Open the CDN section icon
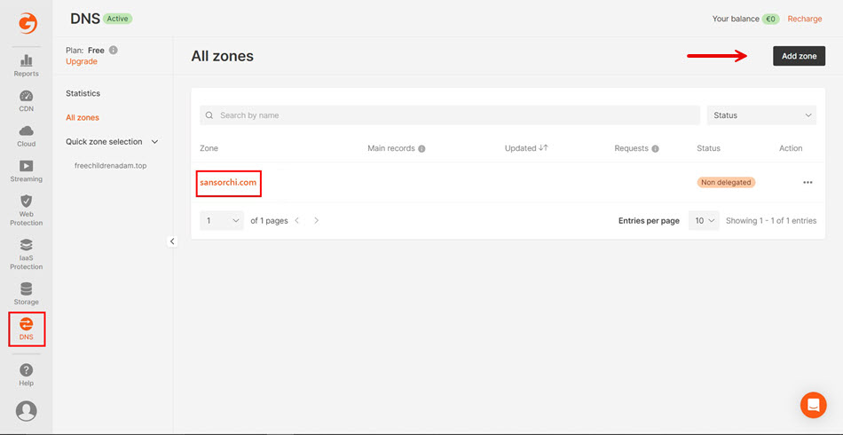Screen dimensions: 843x435 click(x=26, y=100)
